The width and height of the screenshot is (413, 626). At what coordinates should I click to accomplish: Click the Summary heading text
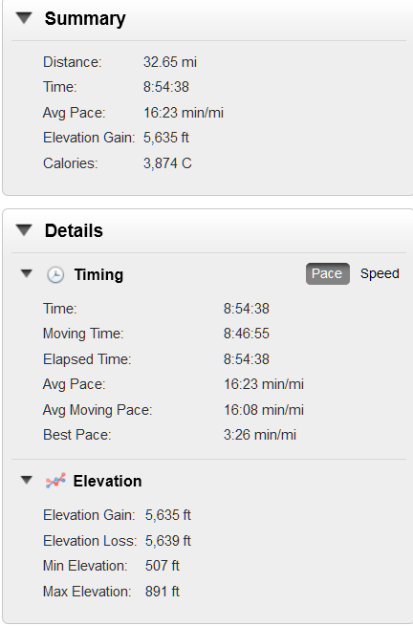pos(85,19)
